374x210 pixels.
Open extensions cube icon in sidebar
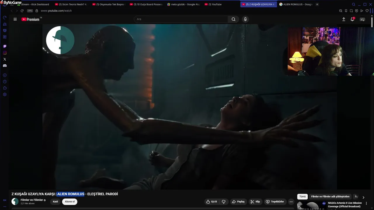(x=5, y=88)
